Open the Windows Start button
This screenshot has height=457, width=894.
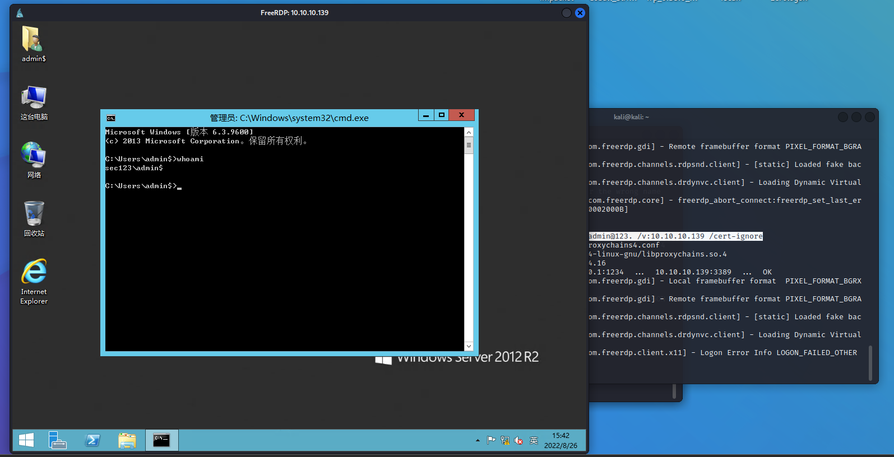26,440
